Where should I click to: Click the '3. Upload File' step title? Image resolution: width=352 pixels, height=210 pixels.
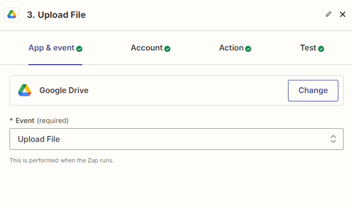[x=56, y=15]
